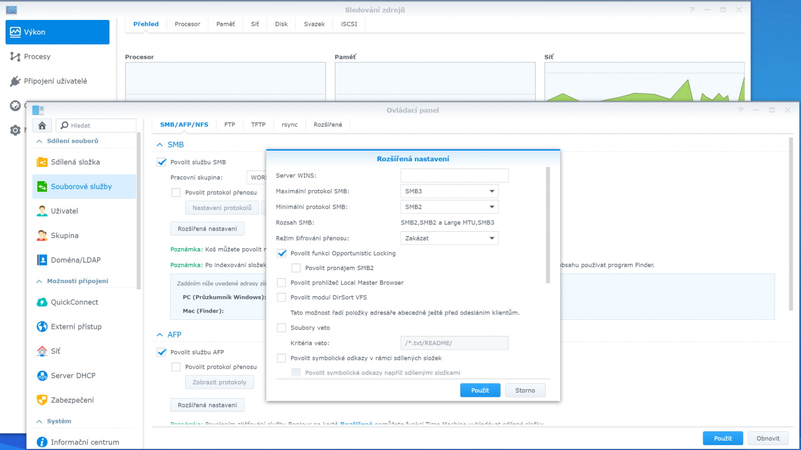Open Režim šifrování přenosu dropdown
This screenshot has width=801, height=450.
(449, 238)
